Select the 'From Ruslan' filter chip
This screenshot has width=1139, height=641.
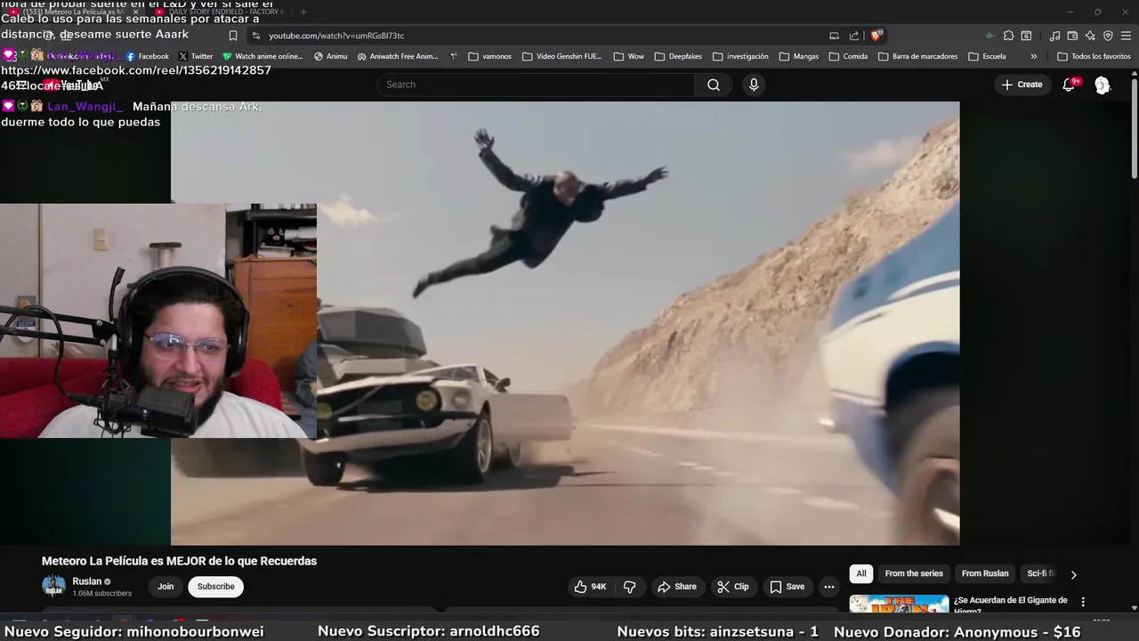point(985,574)
